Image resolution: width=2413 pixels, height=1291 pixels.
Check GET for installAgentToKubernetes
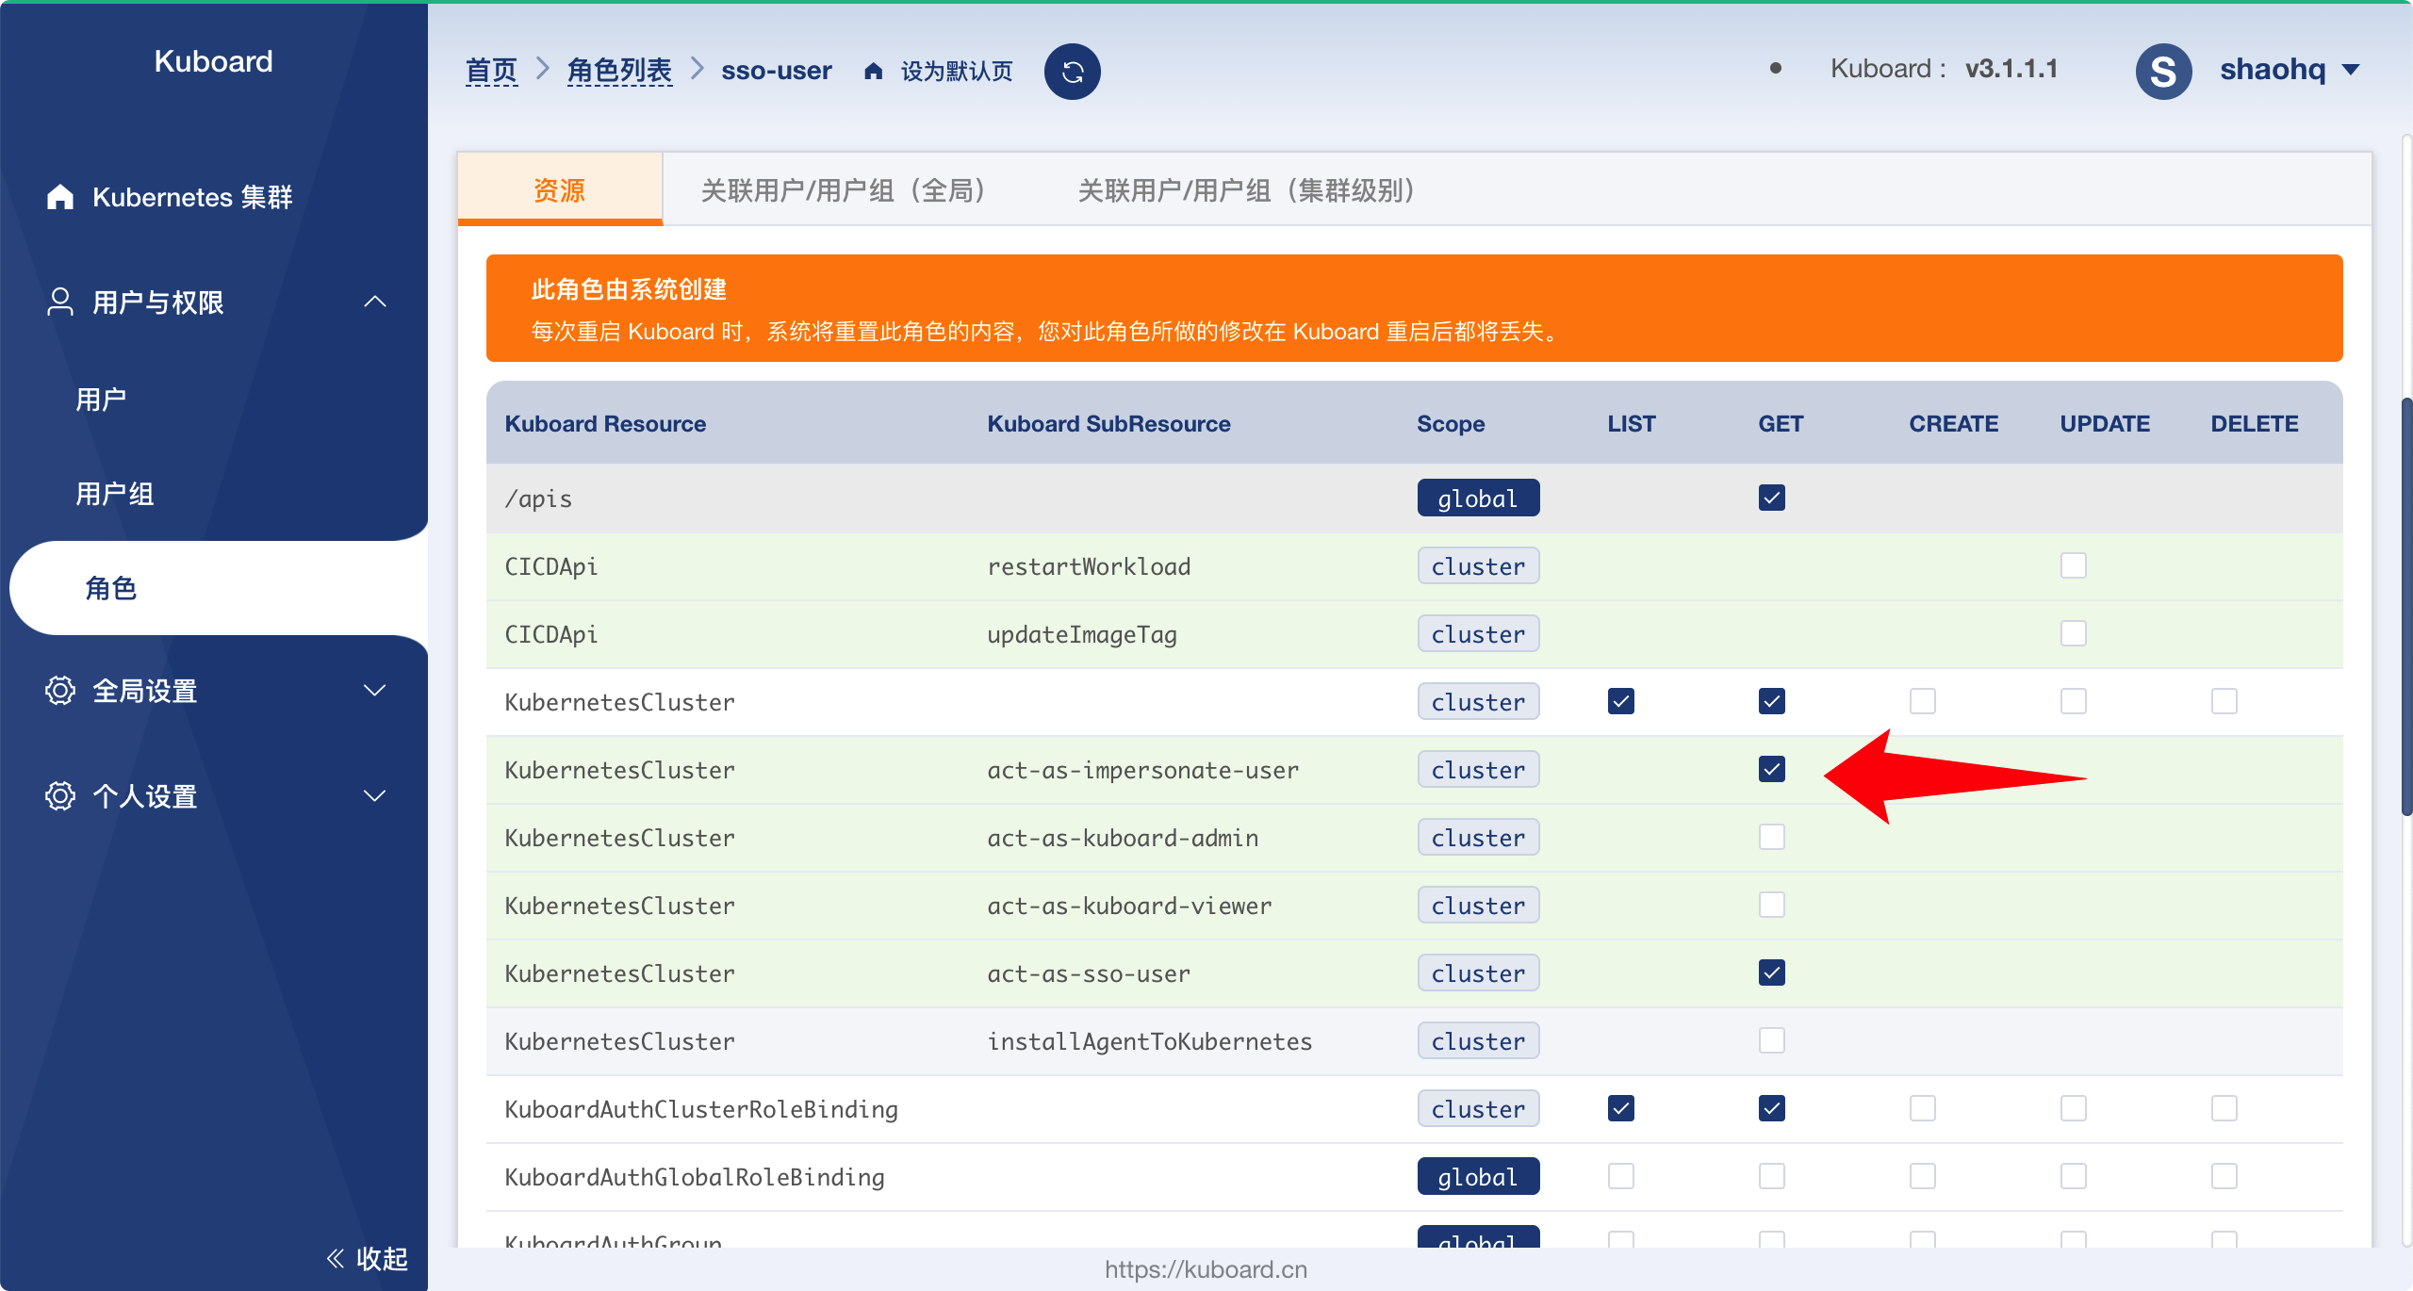click(x=1771, y=1040)
